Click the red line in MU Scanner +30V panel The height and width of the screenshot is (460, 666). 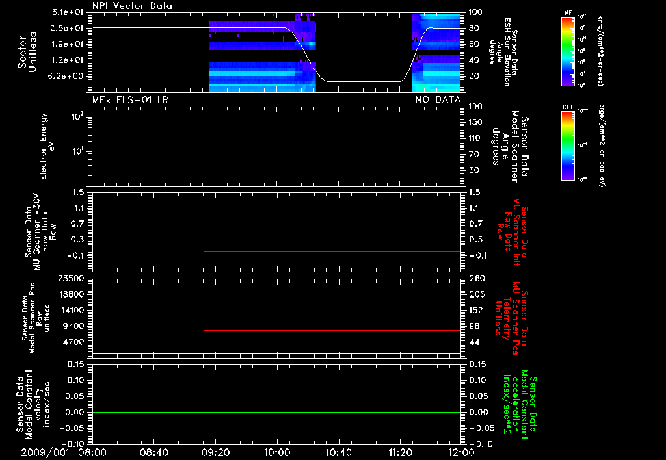(332, 251)
